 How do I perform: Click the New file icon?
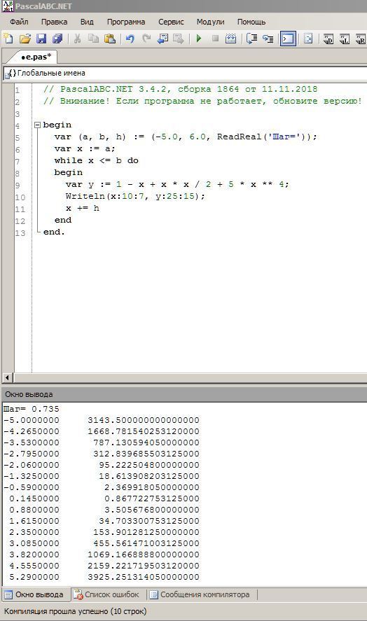[8, 39]
